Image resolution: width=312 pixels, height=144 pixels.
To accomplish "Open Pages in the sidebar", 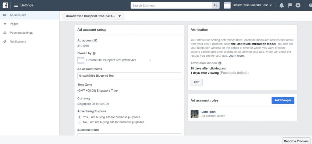I will coord(30,24).
